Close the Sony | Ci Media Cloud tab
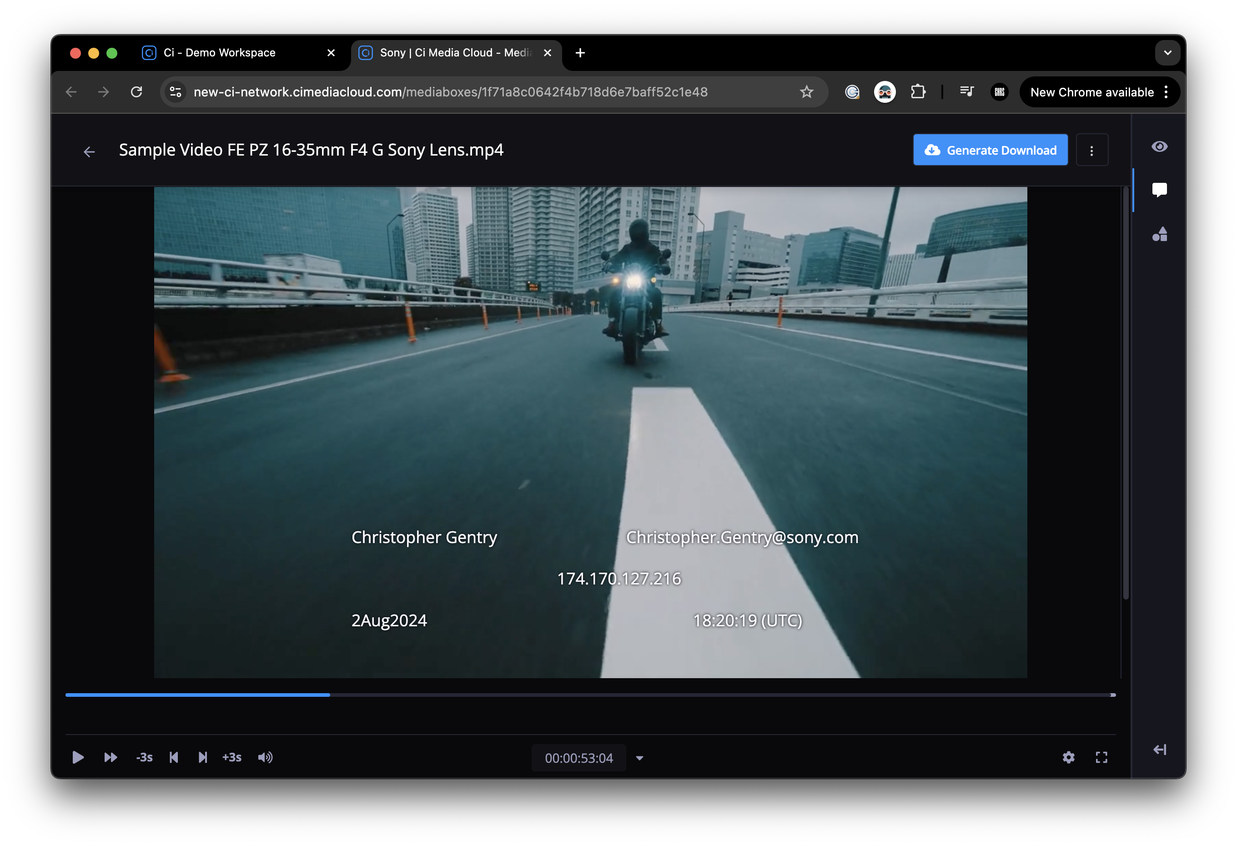 coord(547,53)
